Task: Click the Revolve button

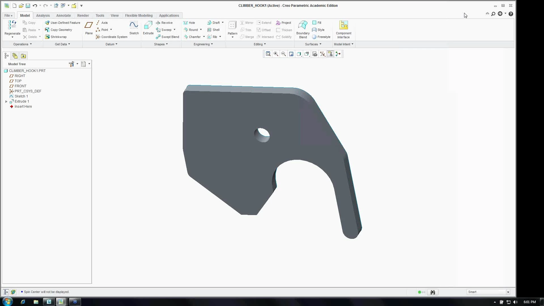Action: tap(164, 23)
